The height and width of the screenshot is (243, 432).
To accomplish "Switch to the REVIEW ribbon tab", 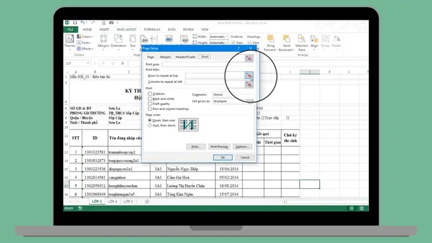I will pos(188,29).
